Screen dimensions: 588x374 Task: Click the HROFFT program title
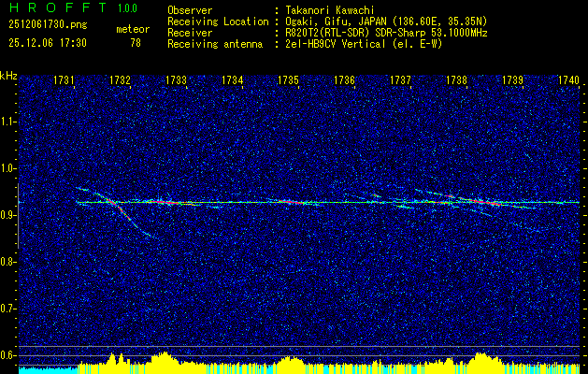[58, 7]
